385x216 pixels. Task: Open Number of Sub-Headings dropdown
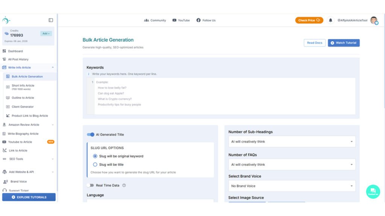point(292,142)
